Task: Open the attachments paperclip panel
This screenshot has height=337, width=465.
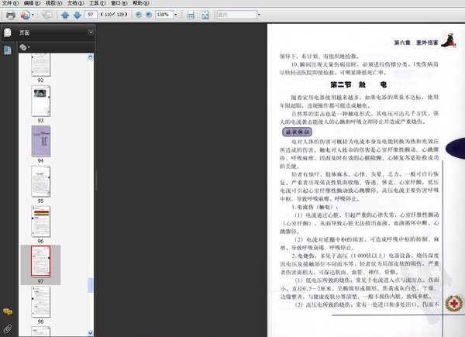Action: [x=8, y=328]
